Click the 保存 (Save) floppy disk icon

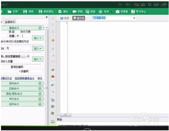(25, 11)
